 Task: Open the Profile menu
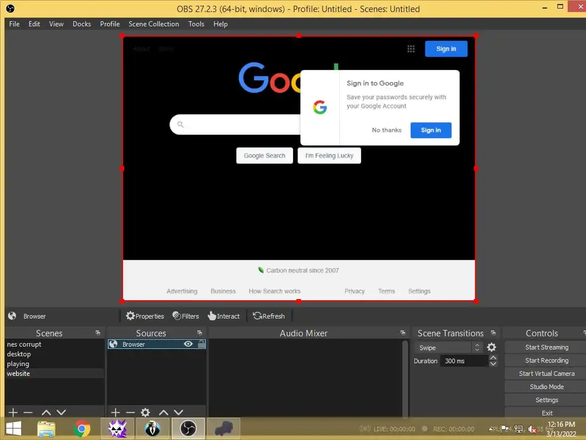110,24
